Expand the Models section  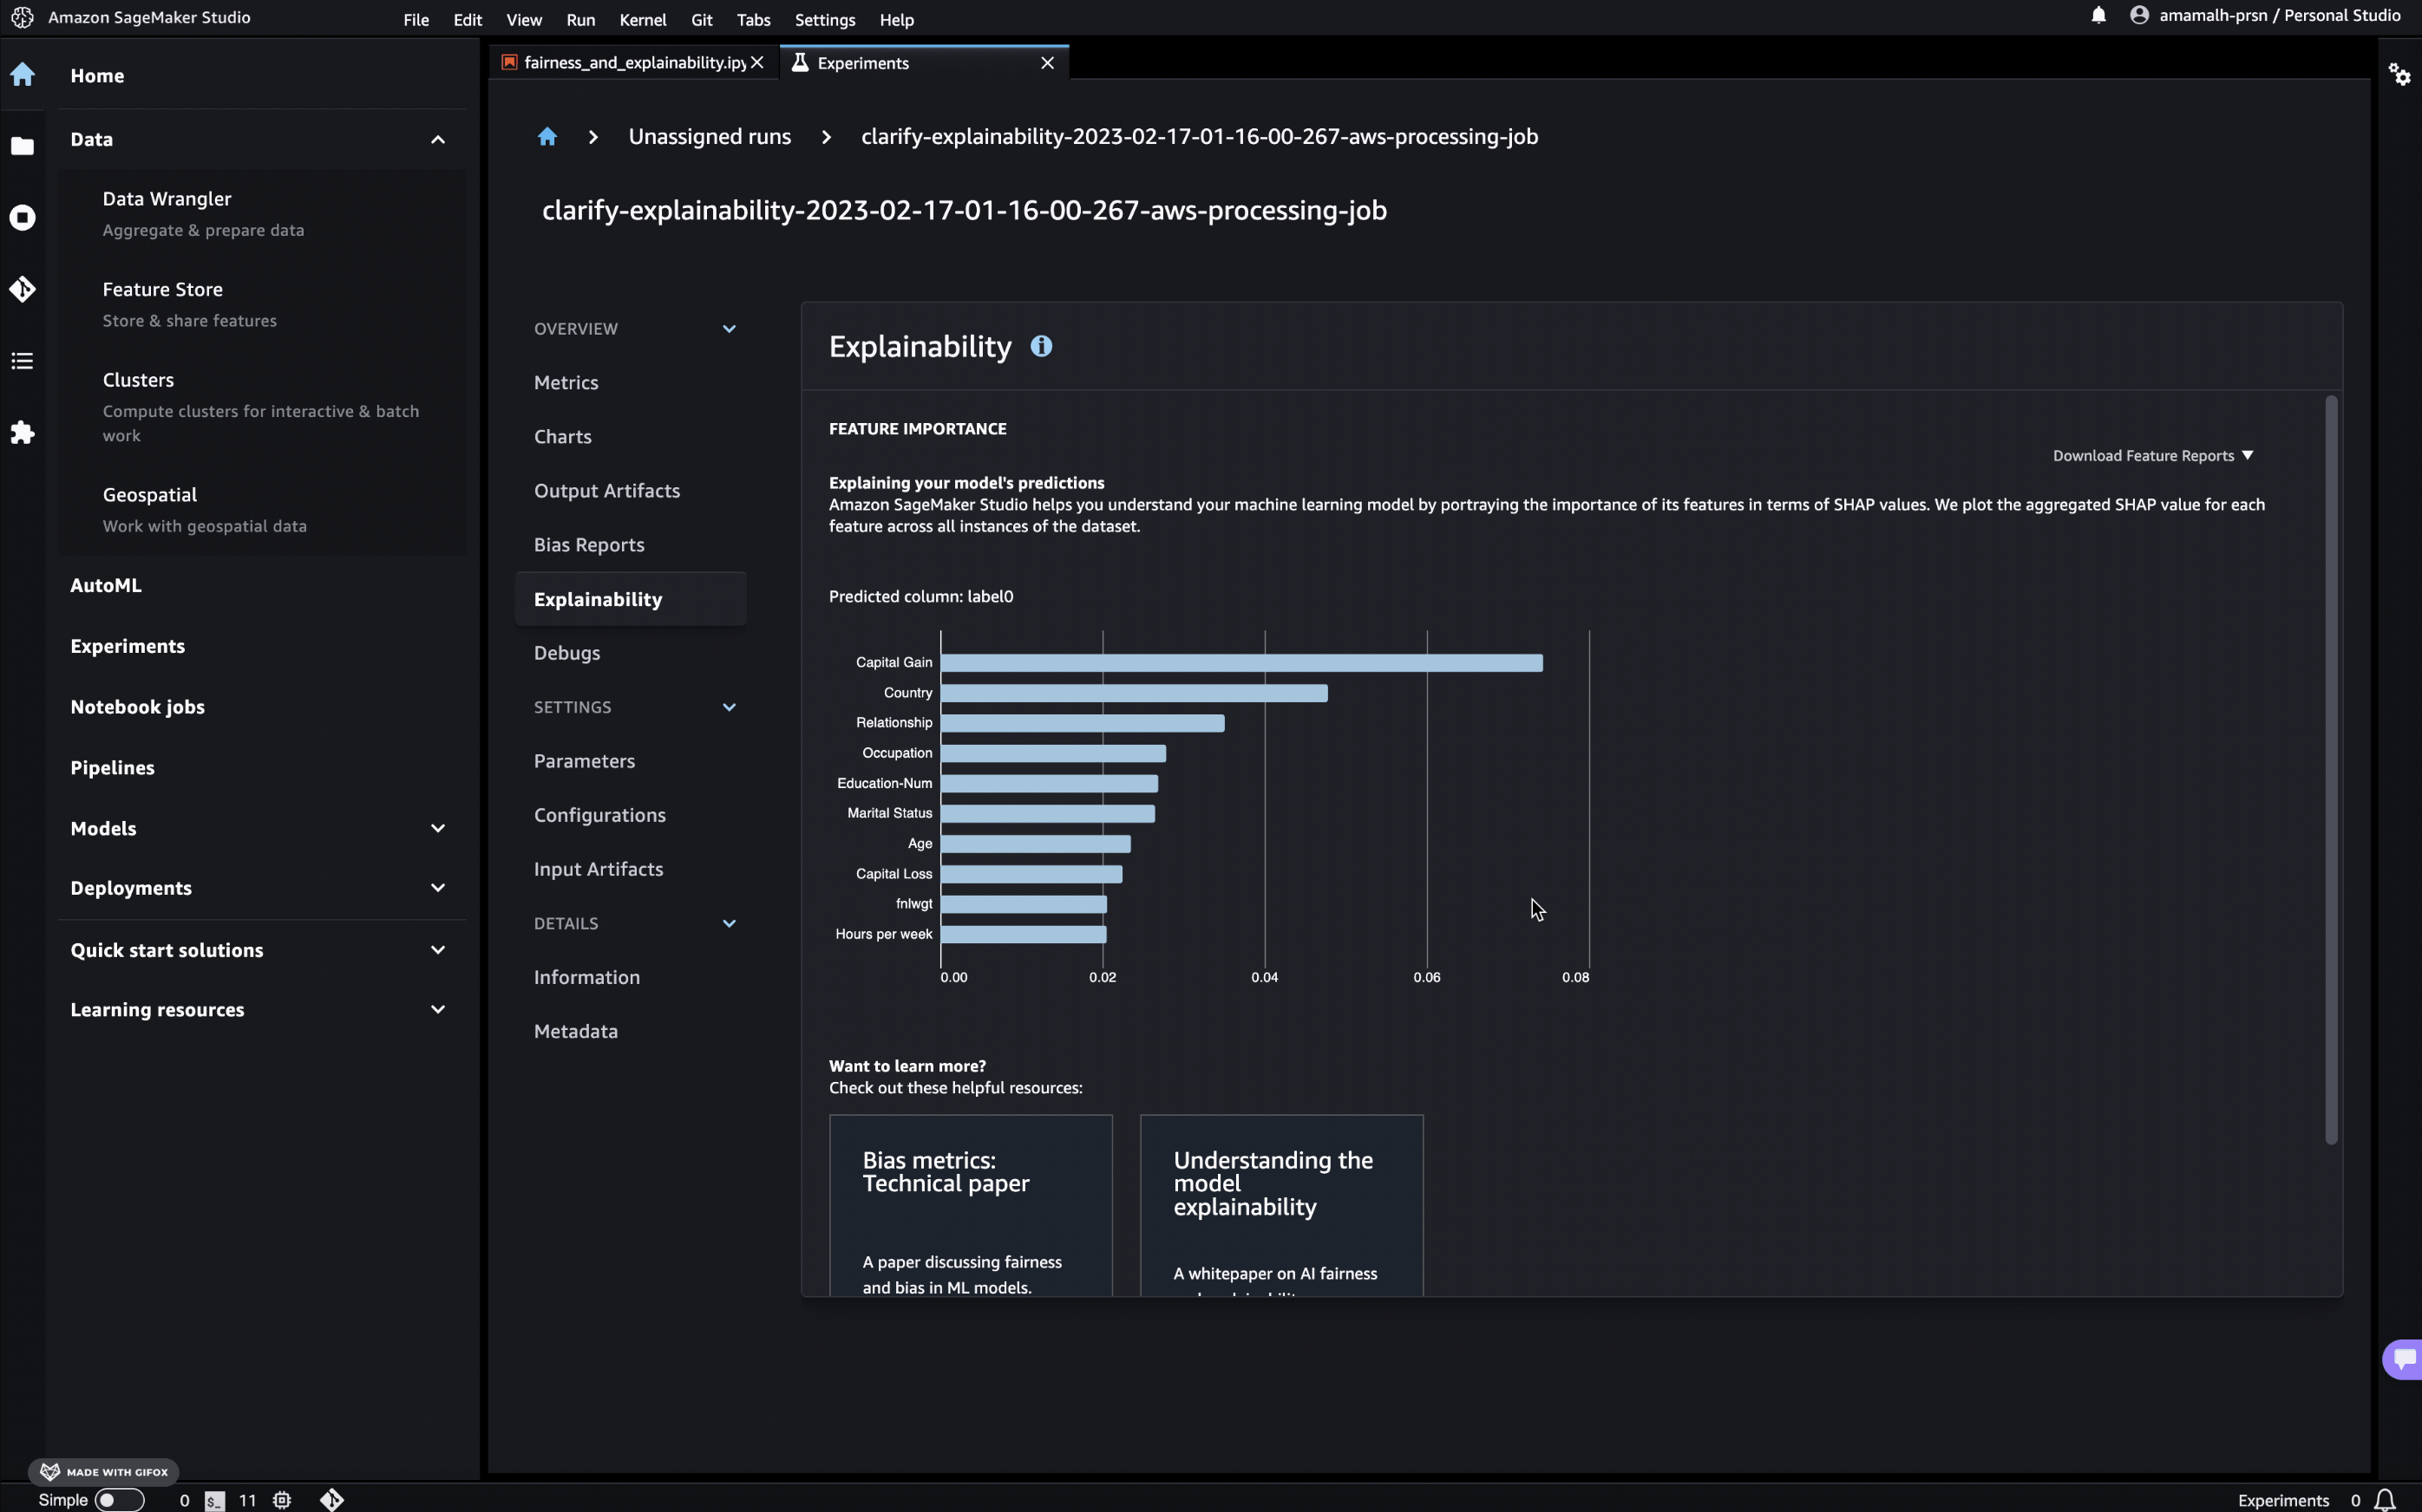(x=437, y=828)
